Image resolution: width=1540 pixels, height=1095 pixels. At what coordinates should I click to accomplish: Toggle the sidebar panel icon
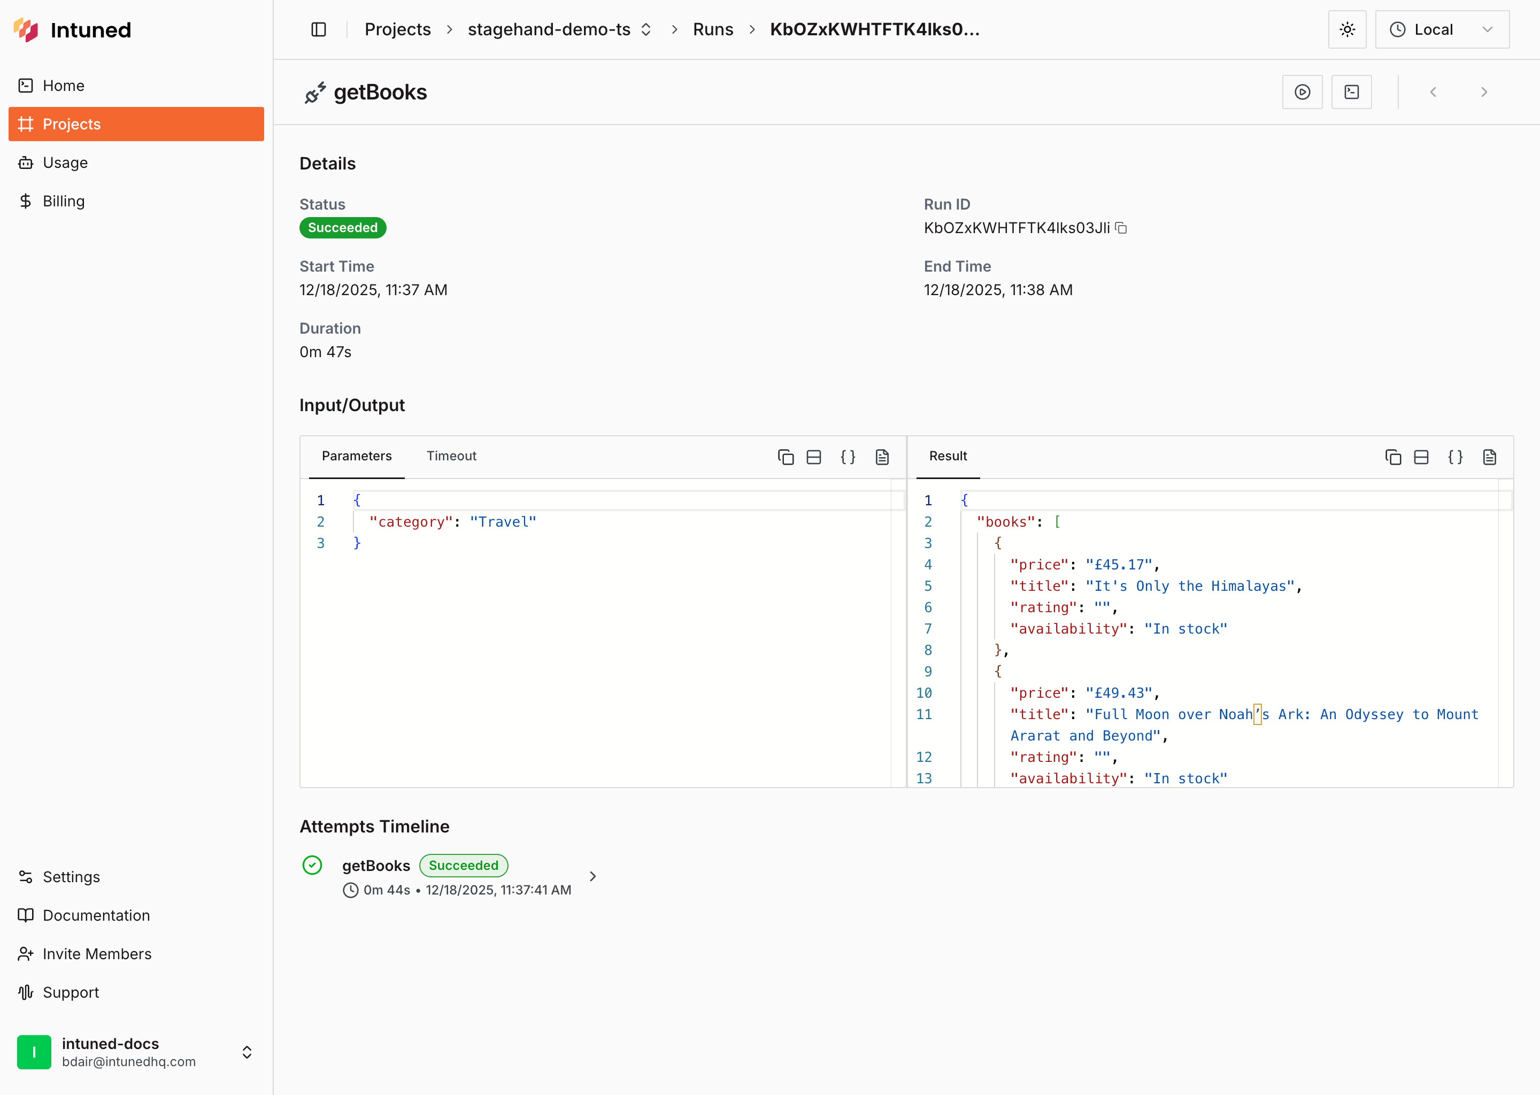[318, 29]
